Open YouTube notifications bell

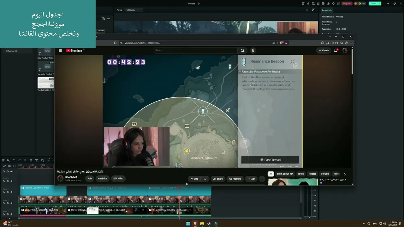click(x=336, y=50)
